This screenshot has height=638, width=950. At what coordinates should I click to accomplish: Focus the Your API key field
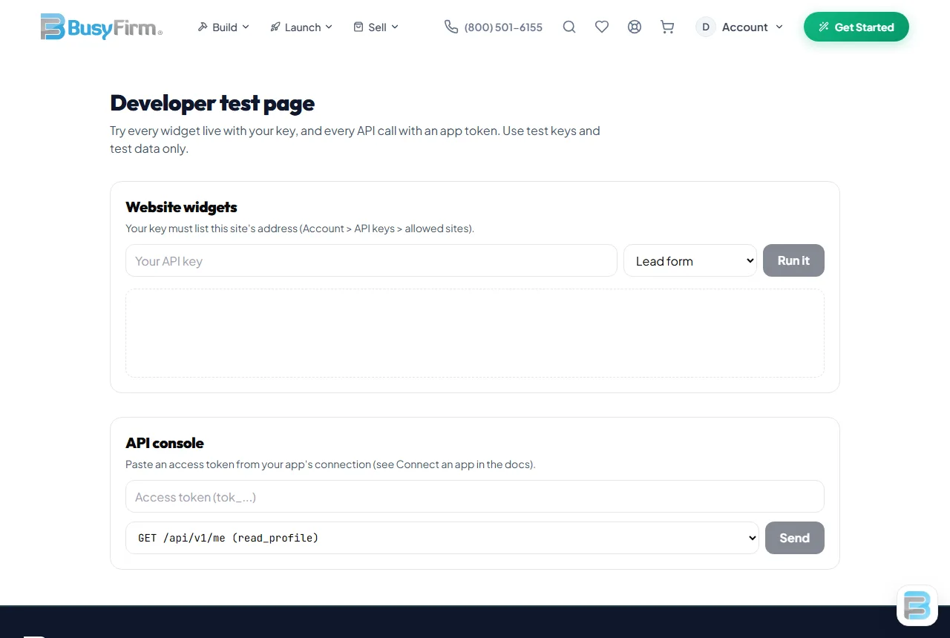(x=371, y=260)
